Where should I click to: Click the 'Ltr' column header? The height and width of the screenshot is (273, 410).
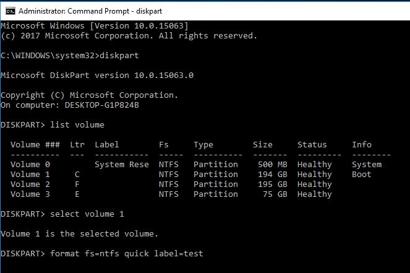[x=77, y=145]
